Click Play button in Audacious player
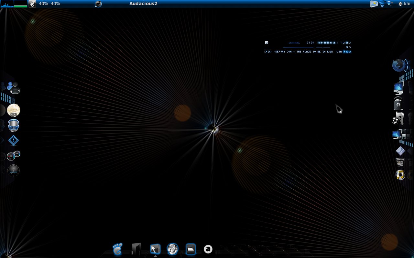This screenshot has width=414, height=258. 322,43
